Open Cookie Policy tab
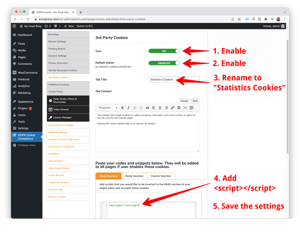Screen dimensions: 300x233 click(x=68, y=92)
